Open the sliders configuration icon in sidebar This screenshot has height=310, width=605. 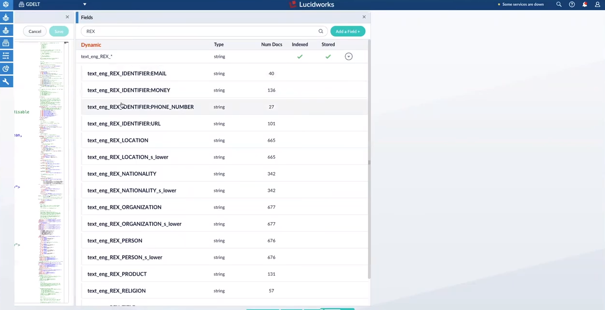click(x=6, y=55)
